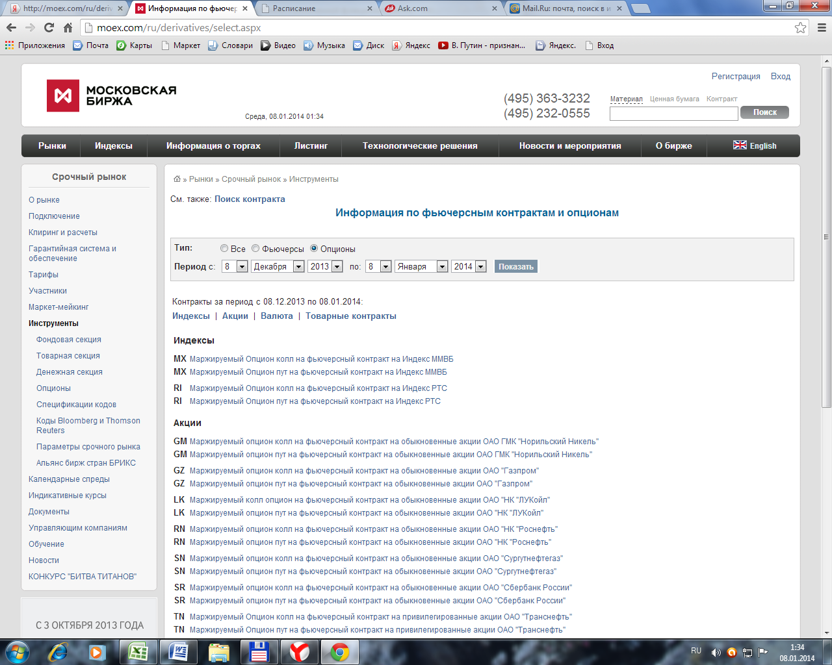Switch to the Расписание browser tab

tap(315, 8)
